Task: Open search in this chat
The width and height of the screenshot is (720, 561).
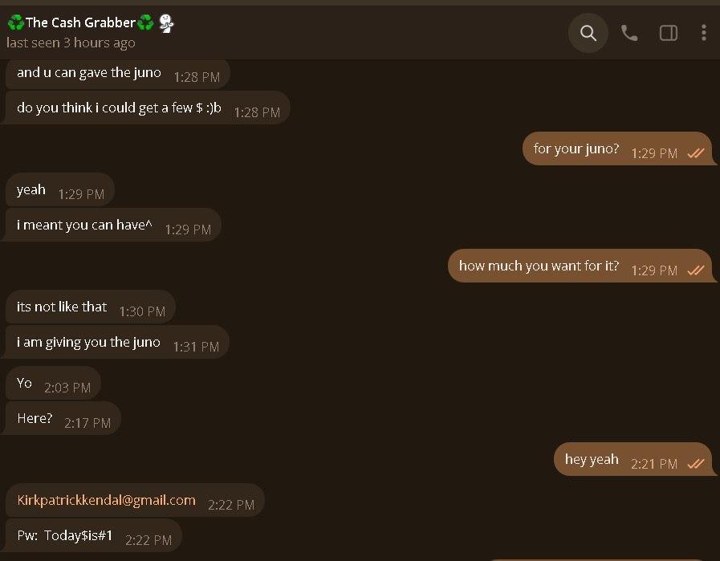Action: pyautogui.click(x=588, y=33)
